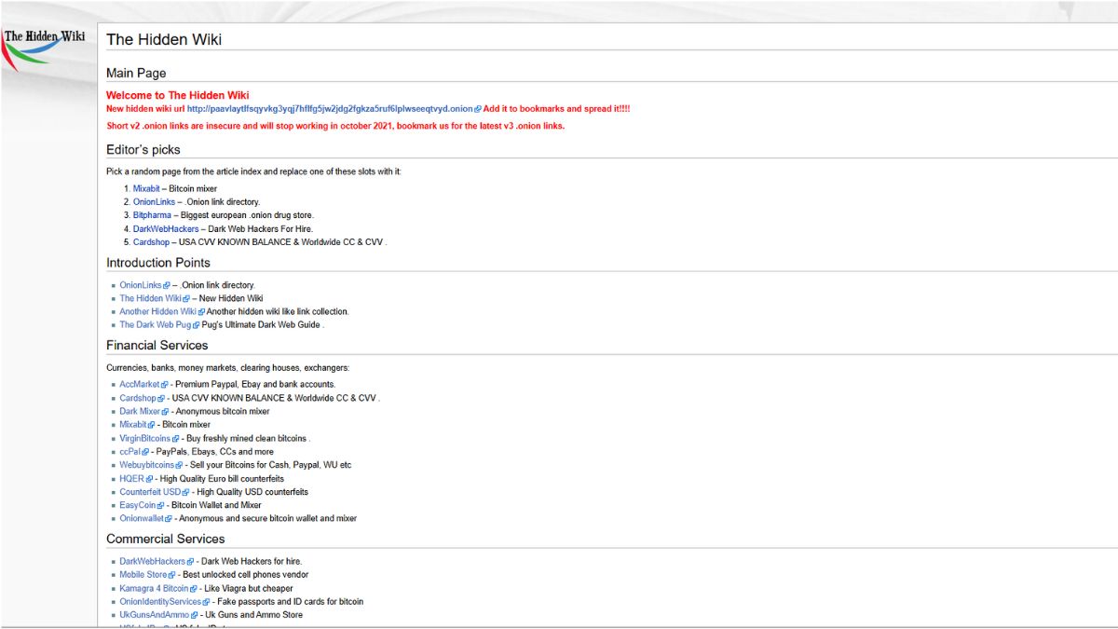This screenshot has width=1118, height=629.
Task: Click external-link icon beside Introduction Points OnionLinks
Action: 167,285
